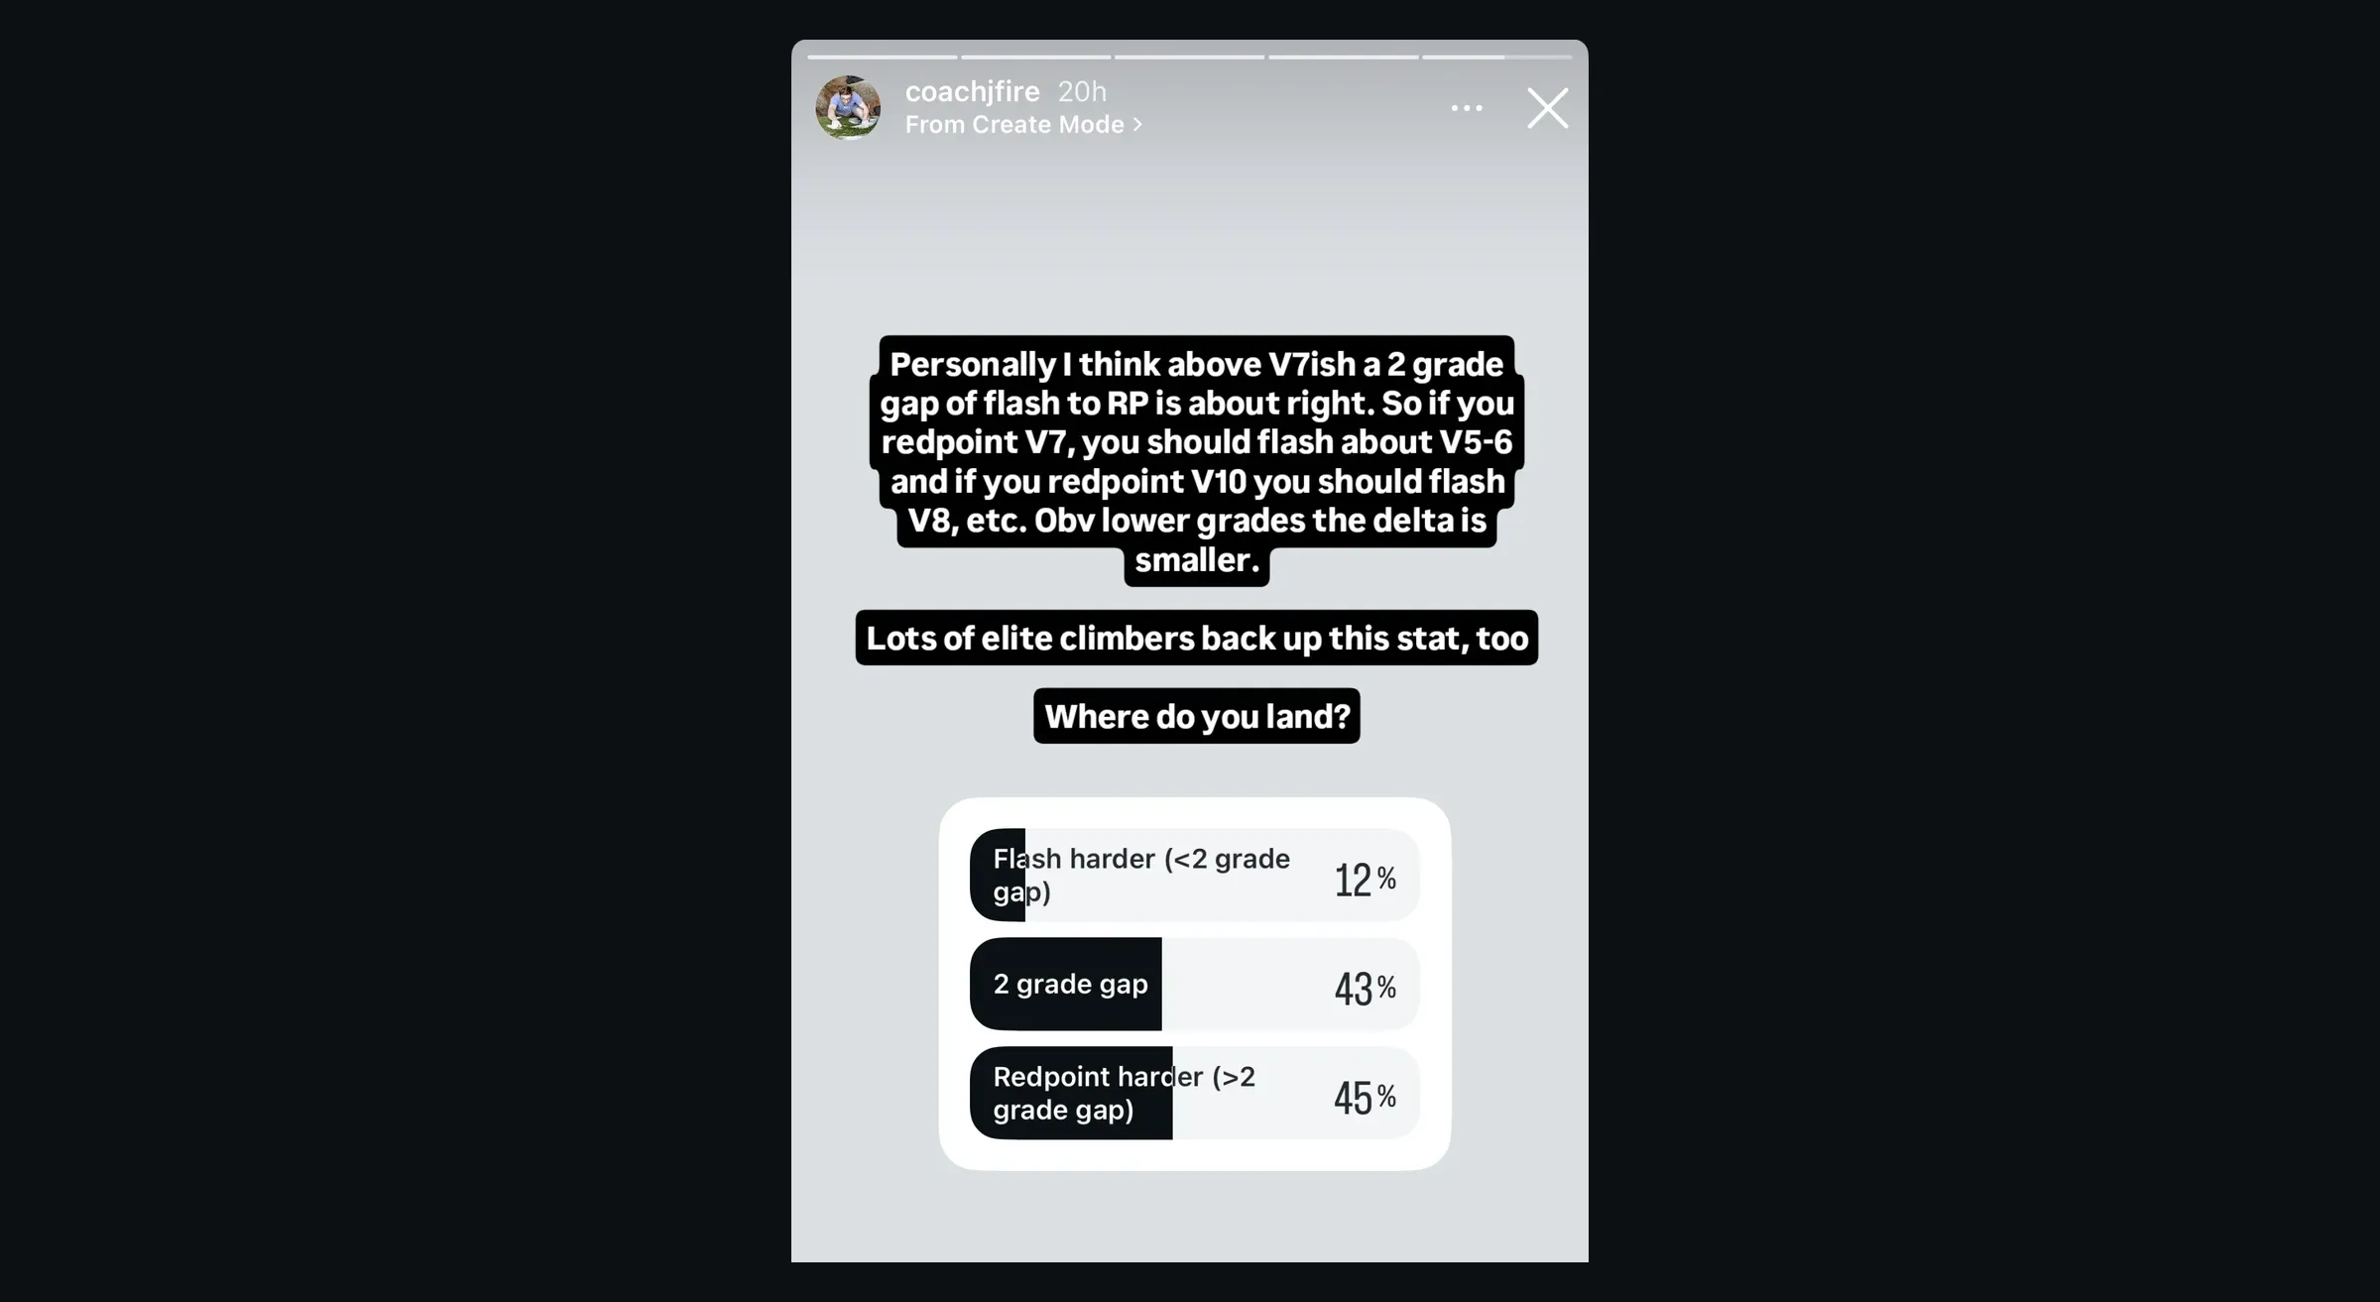
Task: Jump to the fourth story progress segment
Action: pyautogui.click(x=1343, y=58)
